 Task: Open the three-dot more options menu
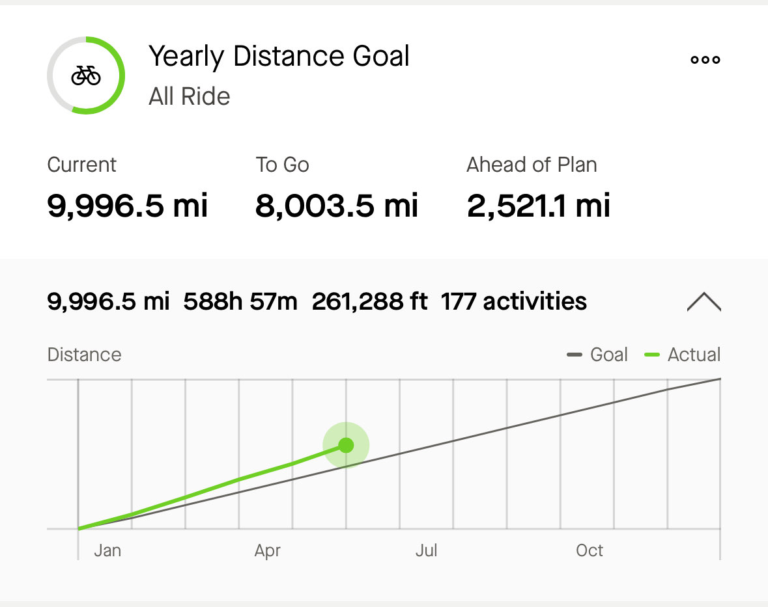point(705,60)
